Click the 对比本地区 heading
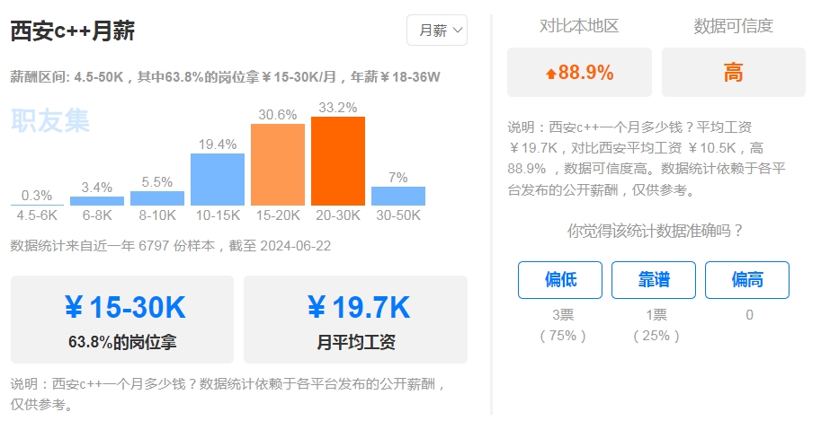This screenshot has height=421, width=821. pos(579,26)
